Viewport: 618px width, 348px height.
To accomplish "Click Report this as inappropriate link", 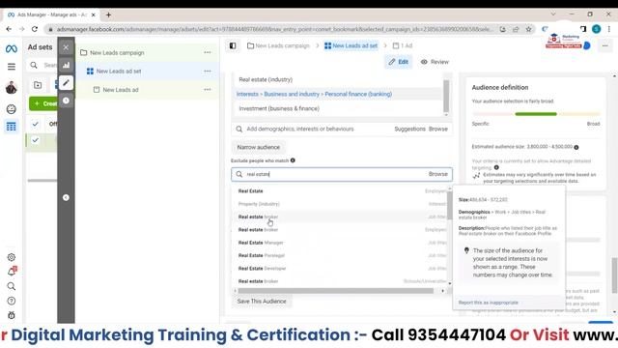I will [x=488, y=303].
